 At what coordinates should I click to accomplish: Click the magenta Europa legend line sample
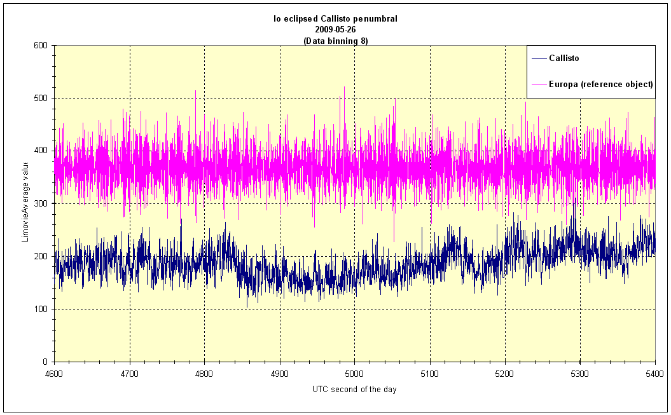[539, 85]
